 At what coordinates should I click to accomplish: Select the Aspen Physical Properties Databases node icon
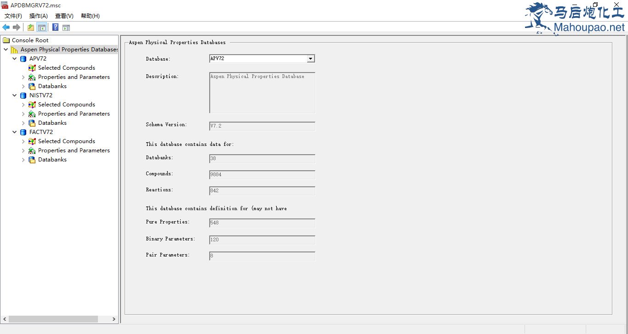pos(15,50)
